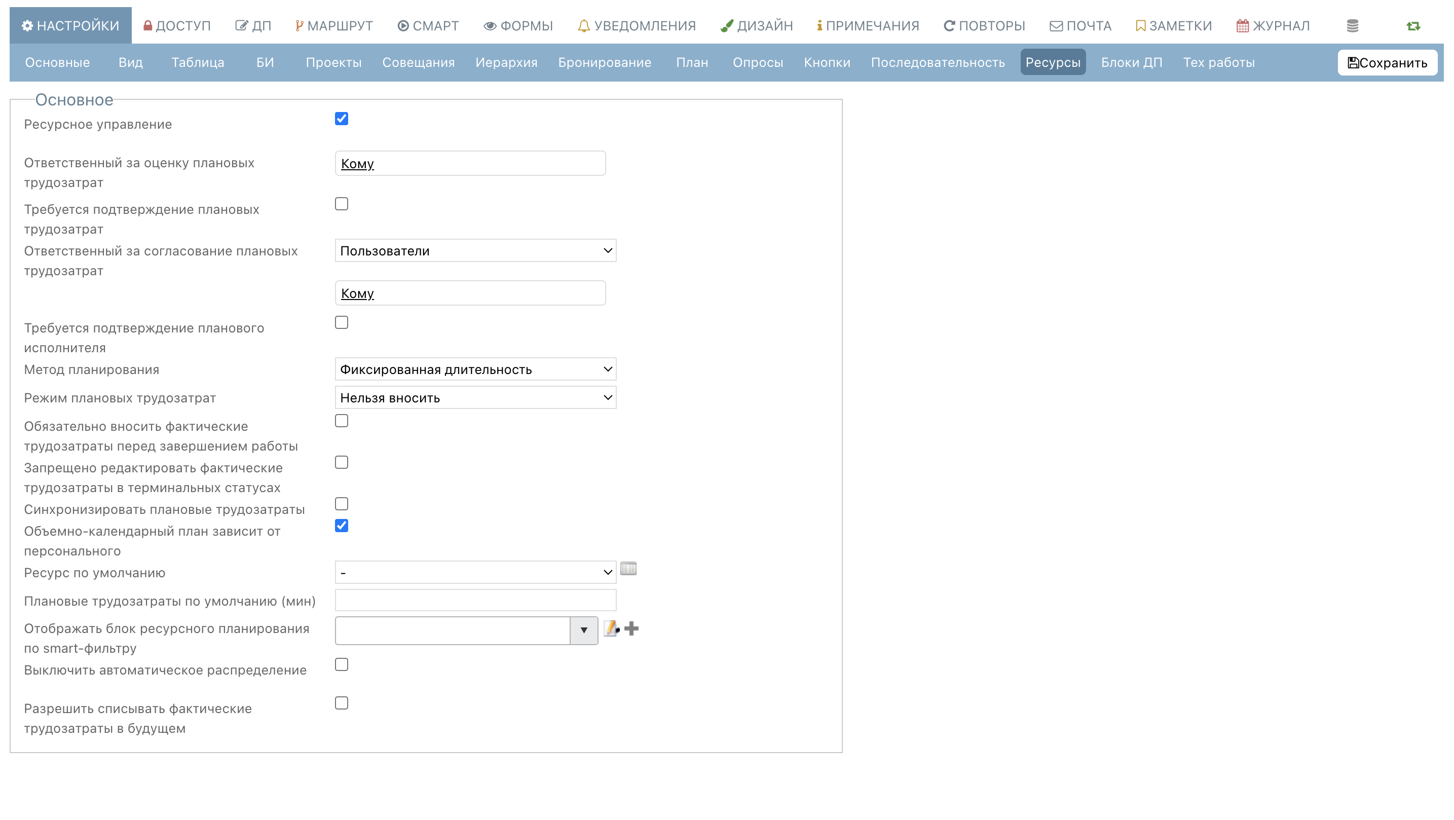The image size is (1454, 820).
Task: Open the ДОСТУП lock tab
Action: (x=177, y=26)
